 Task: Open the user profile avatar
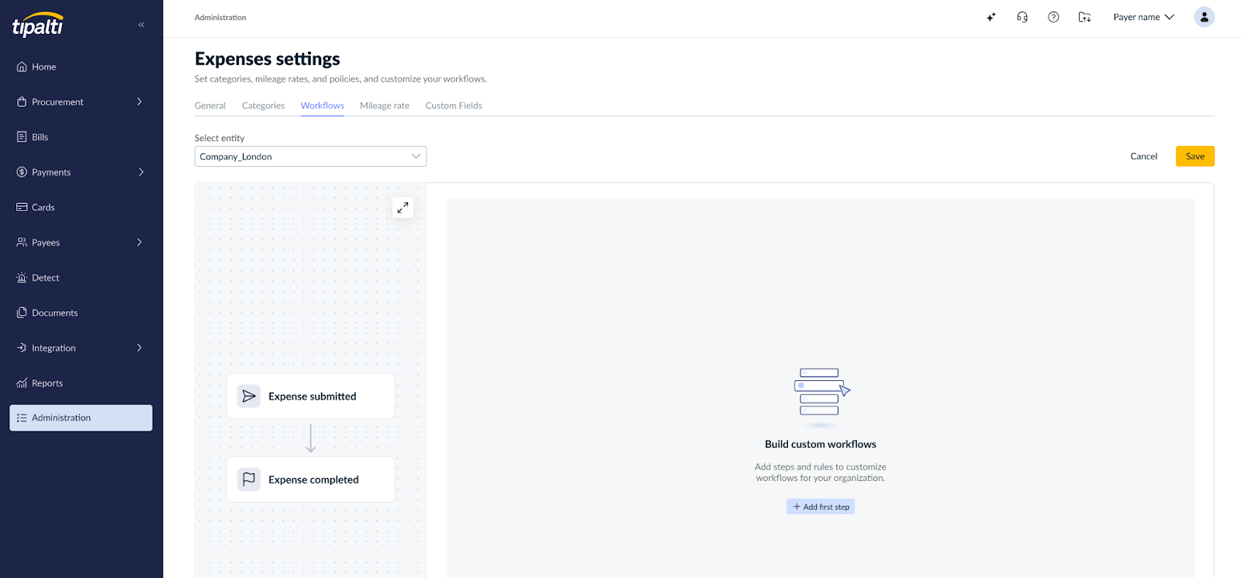(1204, 17)
